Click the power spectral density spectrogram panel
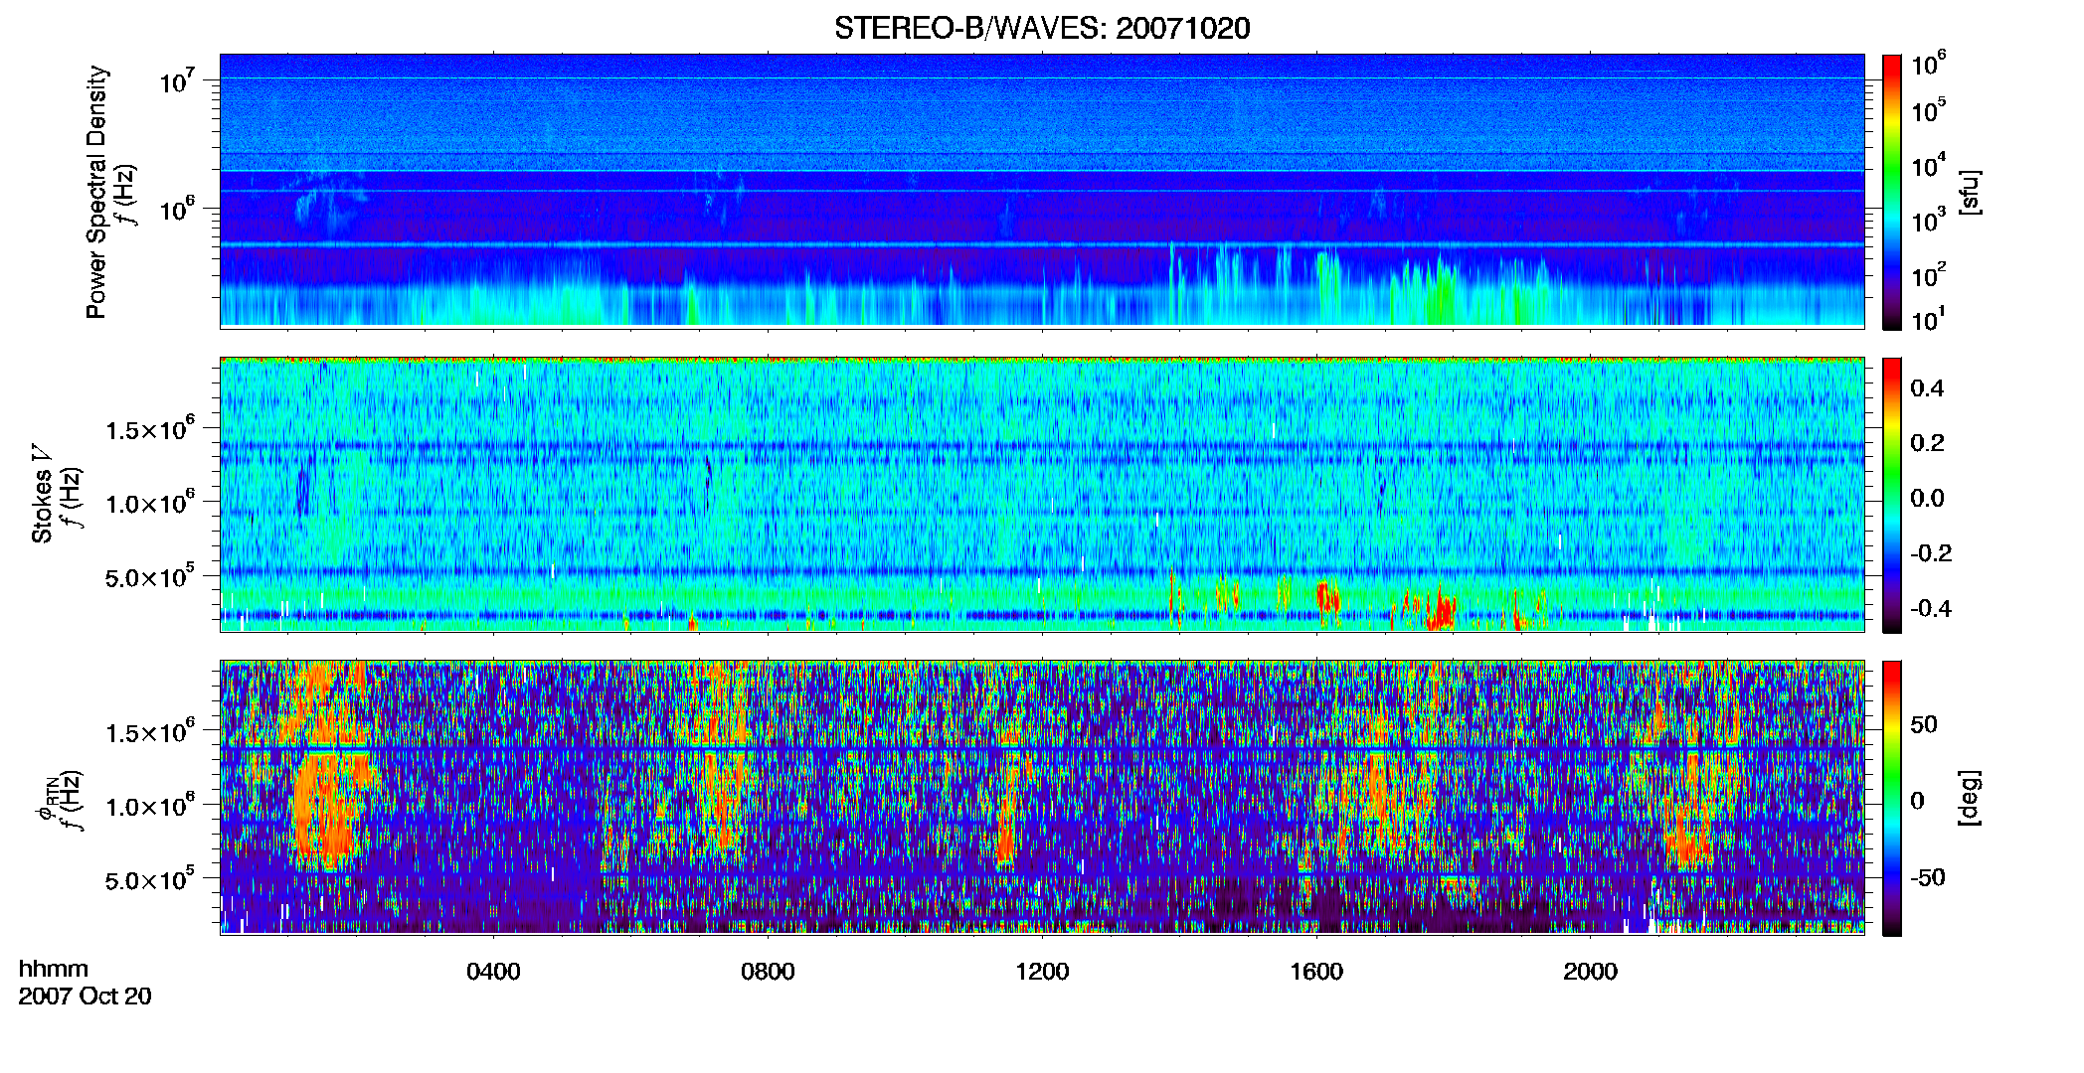This screenshot has height=1073, width=2084. [x=1042, y=191]
